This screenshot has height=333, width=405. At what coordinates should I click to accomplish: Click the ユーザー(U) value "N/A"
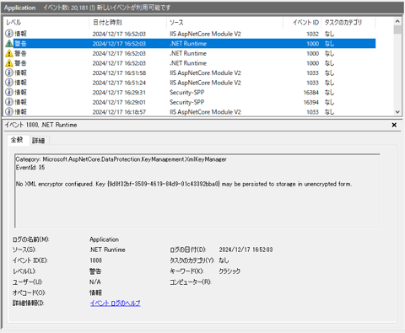(95, 282)
